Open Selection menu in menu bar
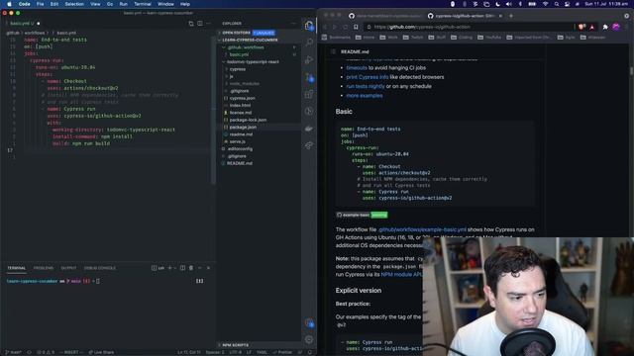The image size is (634, 356). tap(74, 4)
